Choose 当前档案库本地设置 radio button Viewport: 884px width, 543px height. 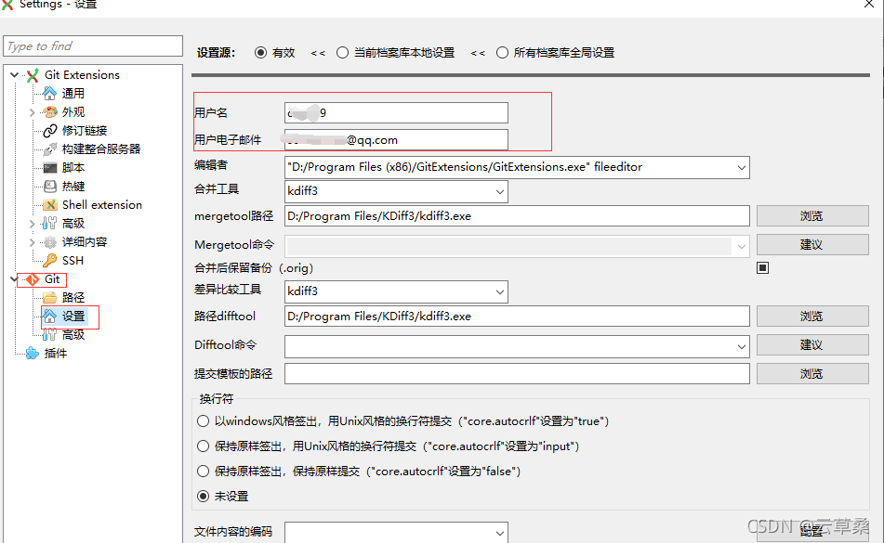342,53
